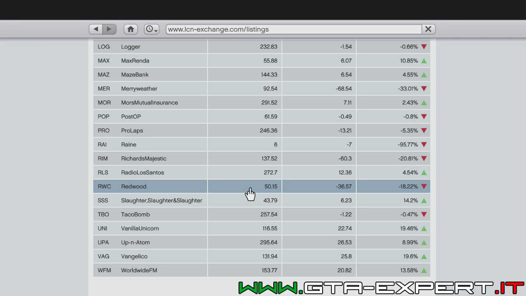Open the PostOP stock listing
Screen dimensions: 526x296
tap(262, 117)
